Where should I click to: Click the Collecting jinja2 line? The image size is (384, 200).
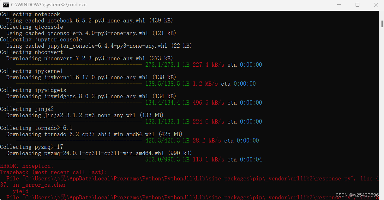tap(27, 109)
